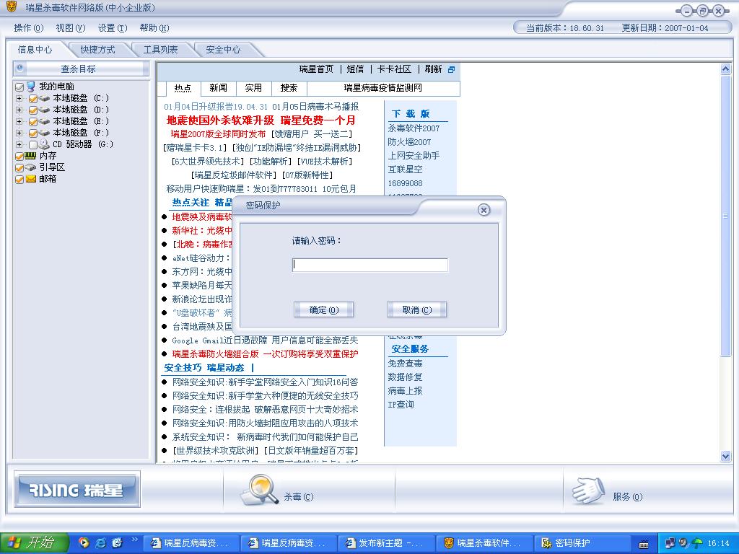Open the 视图(V) menu
This screenshot has width=739, height=554.
(71, 28)
